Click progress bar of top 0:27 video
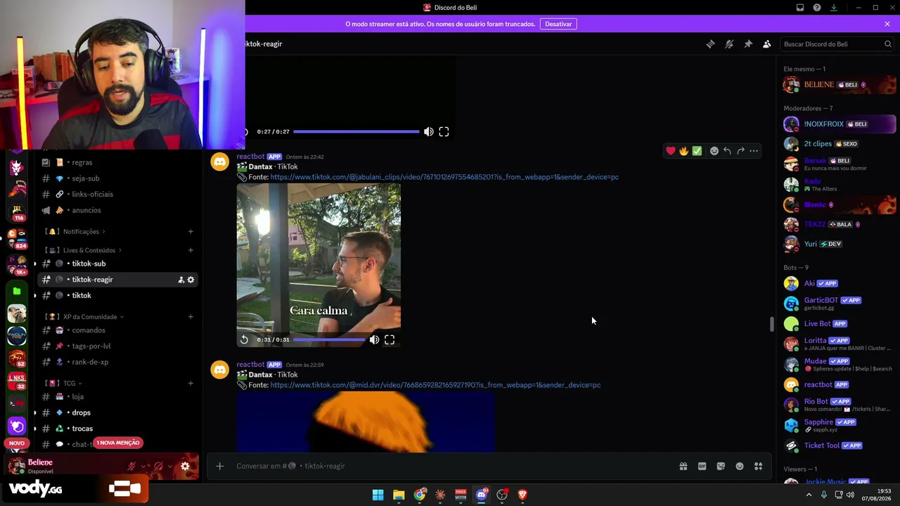Image resolution: width=900 pixels, height=506 pixels. click(356, 131)
